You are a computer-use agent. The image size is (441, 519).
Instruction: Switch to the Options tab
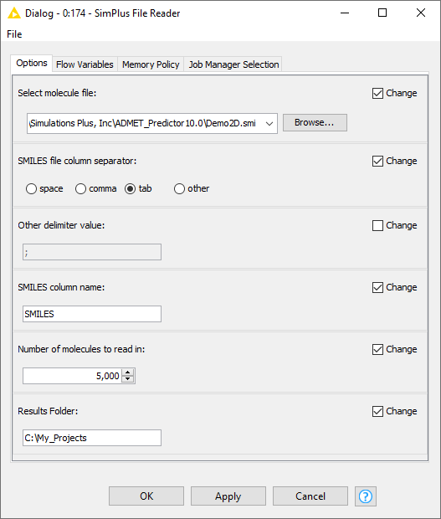click(32, 63)
